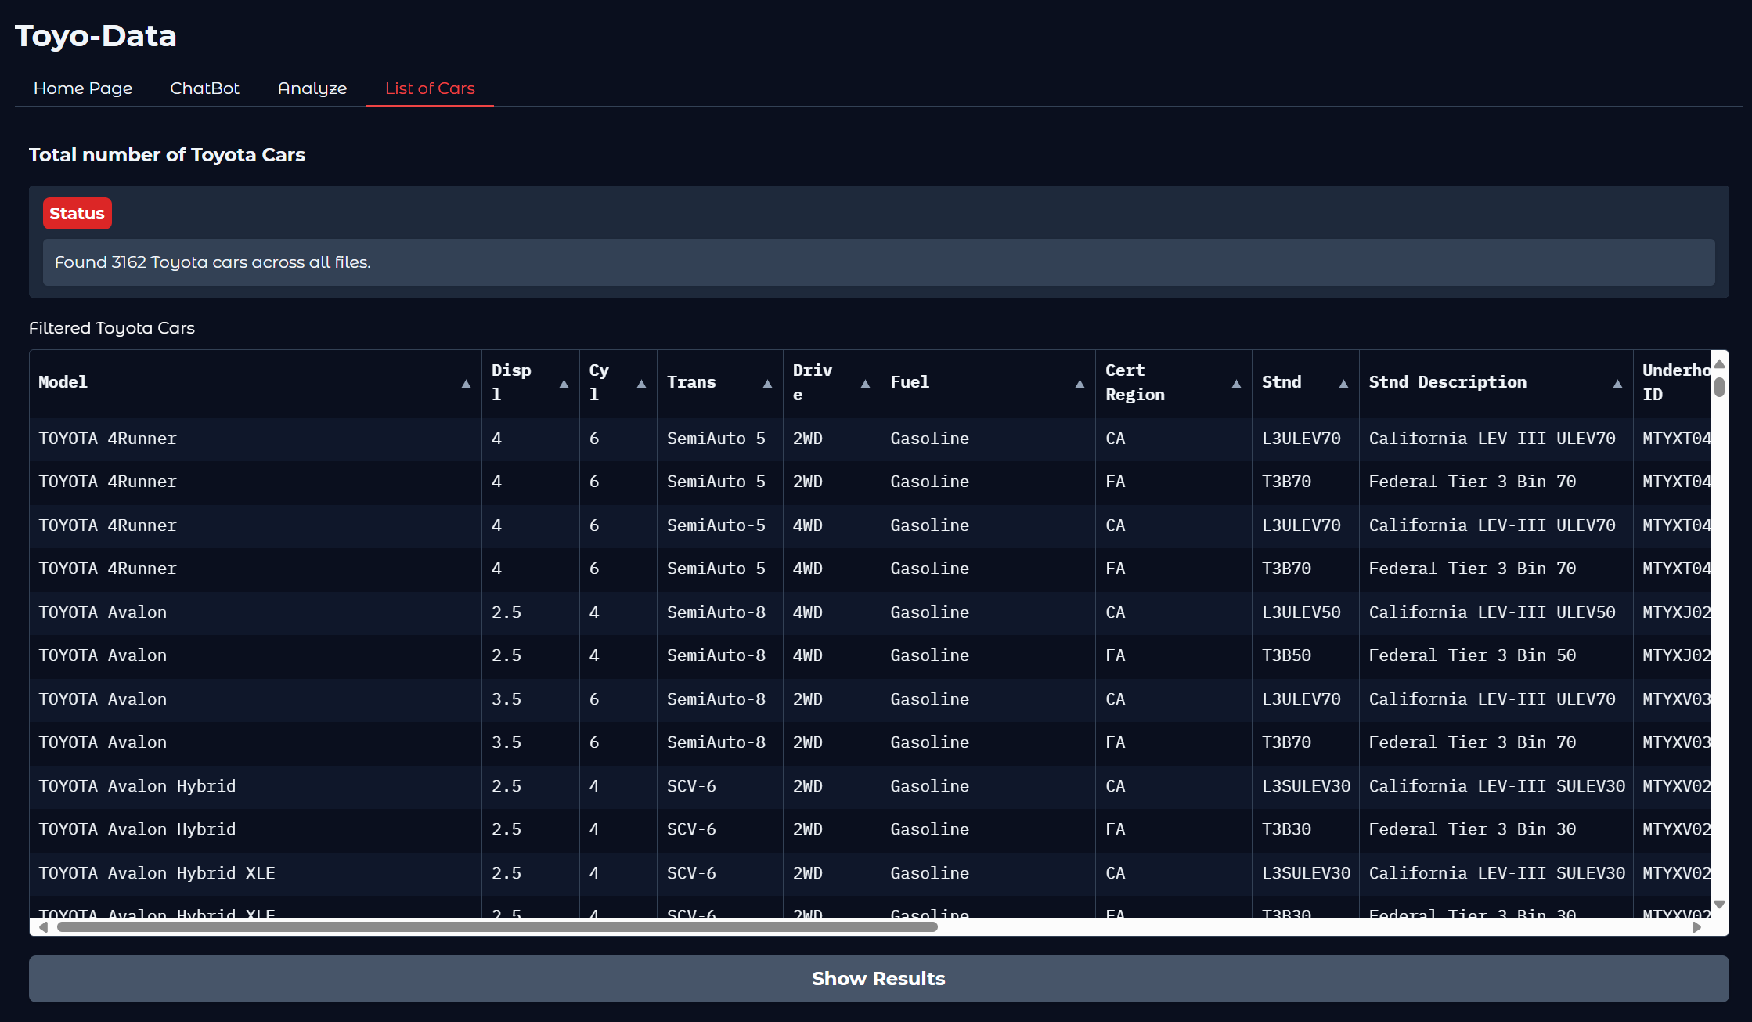Sort by Stnd column arrow

pos(1343,384)
